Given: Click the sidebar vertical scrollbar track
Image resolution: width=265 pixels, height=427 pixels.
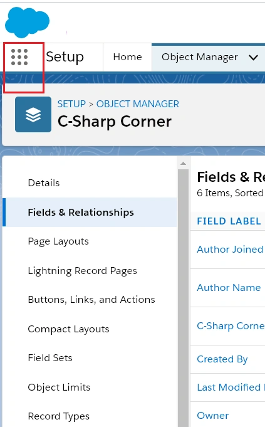Looking at the screenshot, I should point(183,298).
